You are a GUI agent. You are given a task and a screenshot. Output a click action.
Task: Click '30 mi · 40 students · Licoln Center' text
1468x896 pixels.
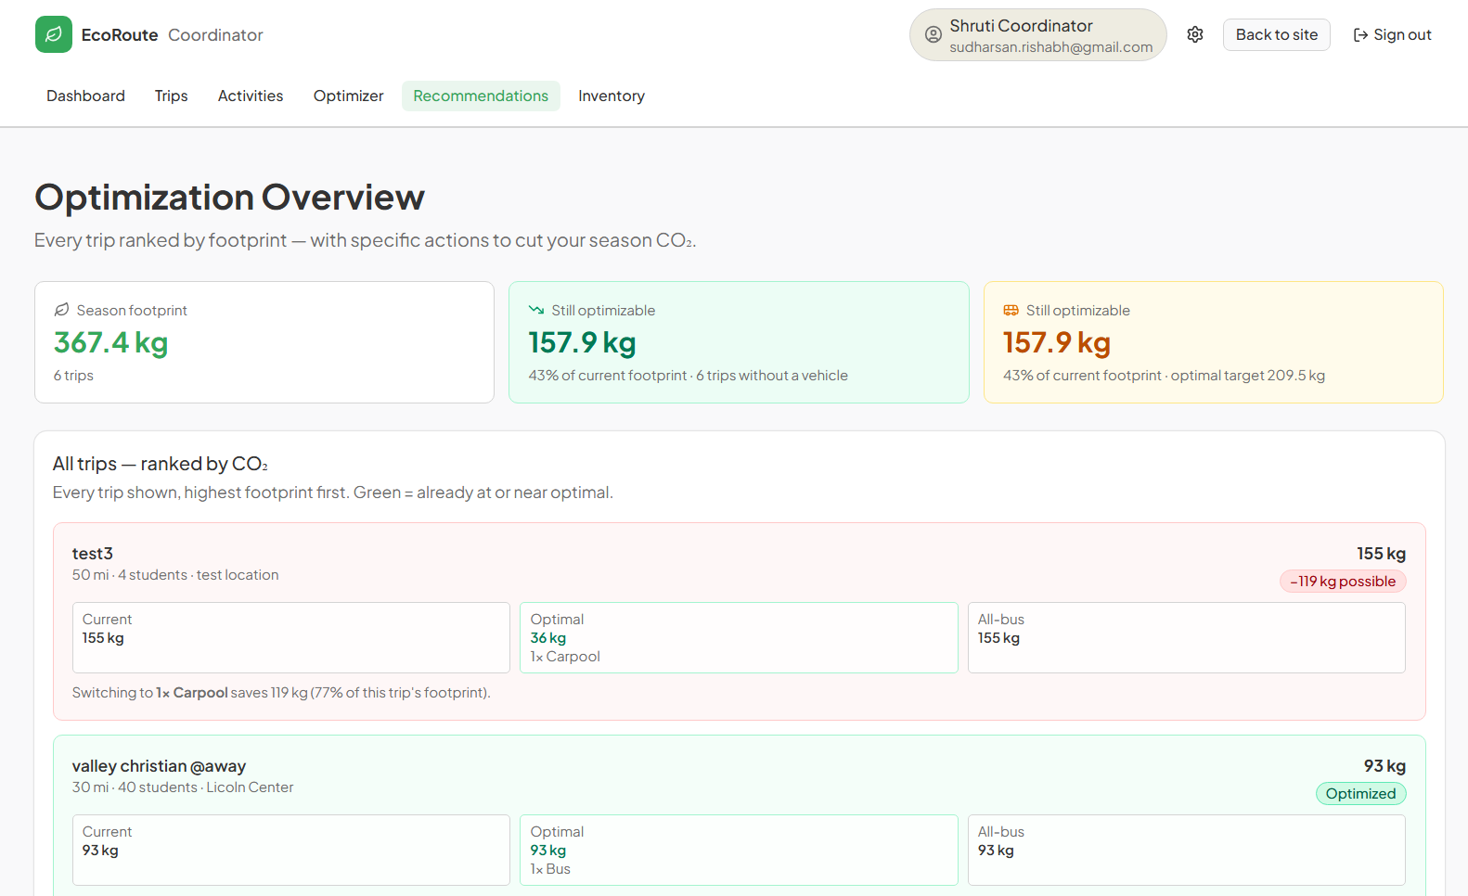pyautogui.click(x=183, y=787)
